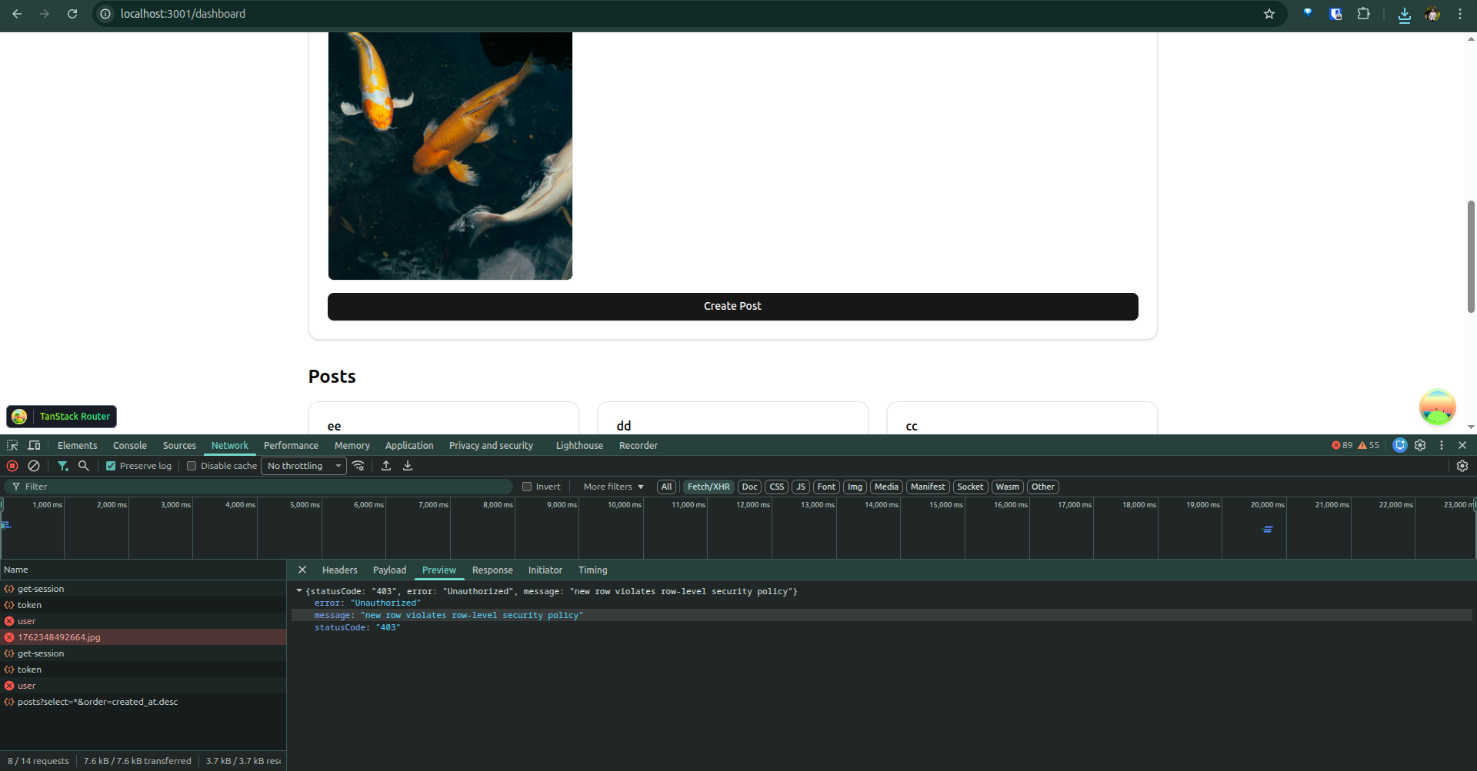This screenshot has height=771, width=1477.
Task: Click the 55 warnings counter
Action: point(1369,445)
